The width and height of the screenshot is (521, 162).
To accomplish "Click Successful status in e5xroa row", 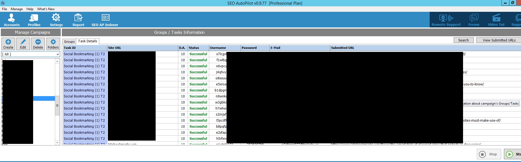I will [x=198, y=84].
